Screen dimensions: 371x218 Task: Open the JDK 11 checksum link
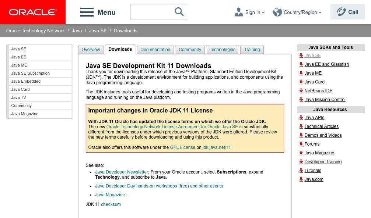tap(111, 204)
